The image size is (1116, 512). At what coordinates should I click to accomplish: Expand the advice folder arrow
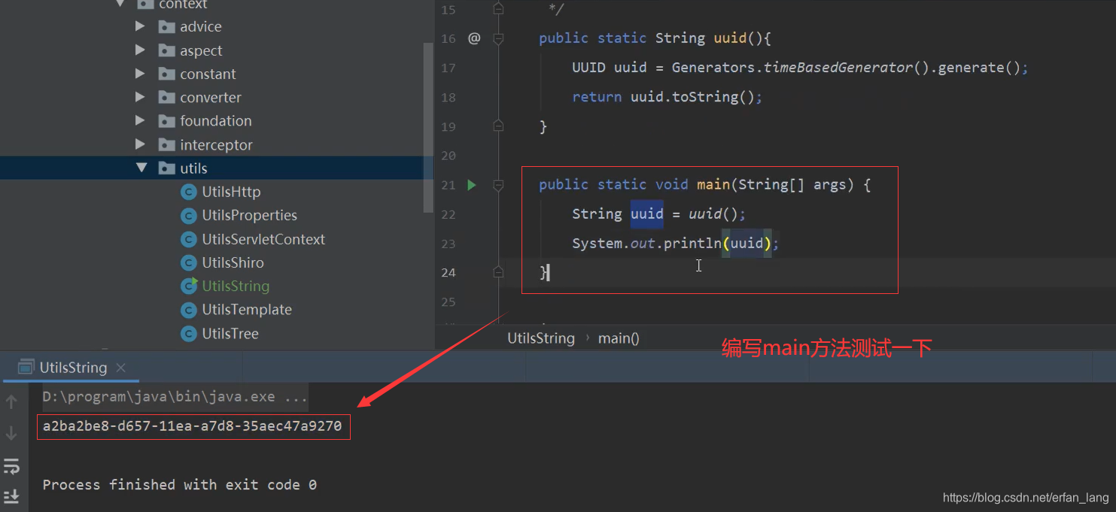click(140, 26)
